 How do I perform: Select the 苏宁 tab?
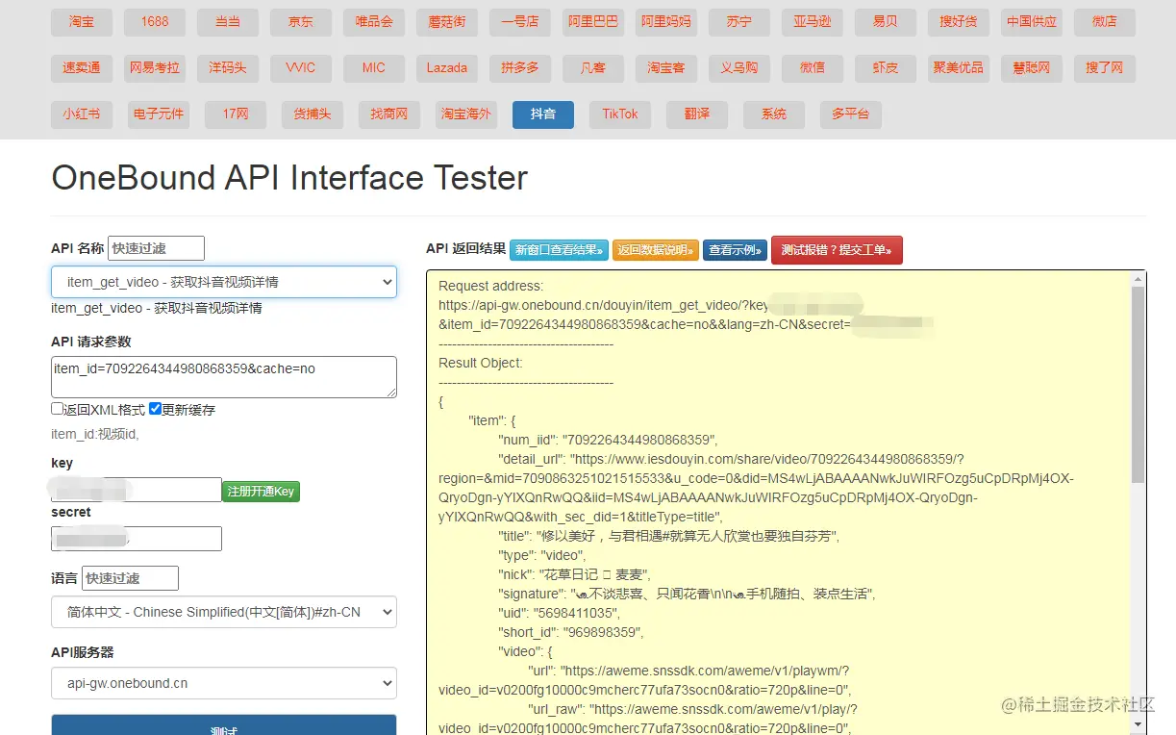(x=739, y=22)
